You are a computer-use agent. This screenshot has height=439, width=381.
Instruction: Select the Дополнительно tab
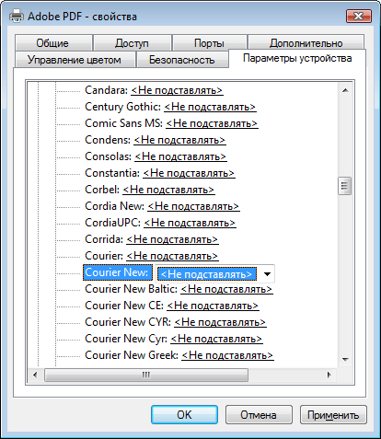(306, 43)
